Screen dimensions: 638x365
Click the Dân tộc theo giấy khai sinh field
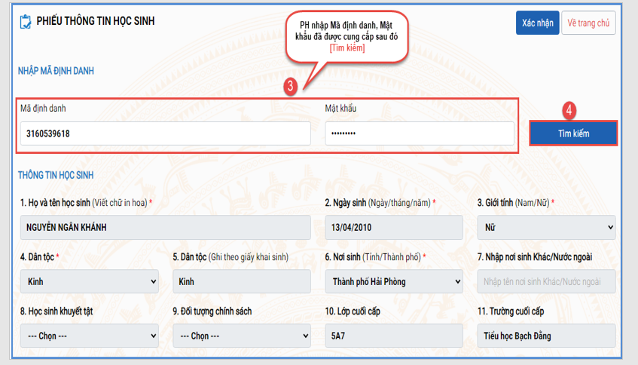pyautogui.click(x=241, y=281)
